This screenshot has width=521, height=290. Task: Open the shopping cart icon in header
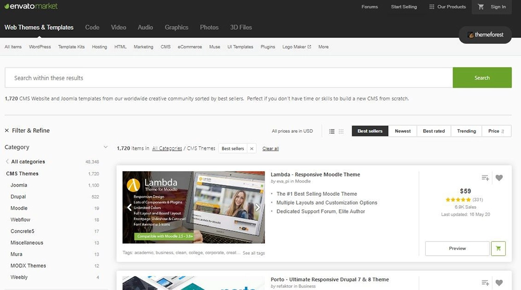(x=481, y=7)
